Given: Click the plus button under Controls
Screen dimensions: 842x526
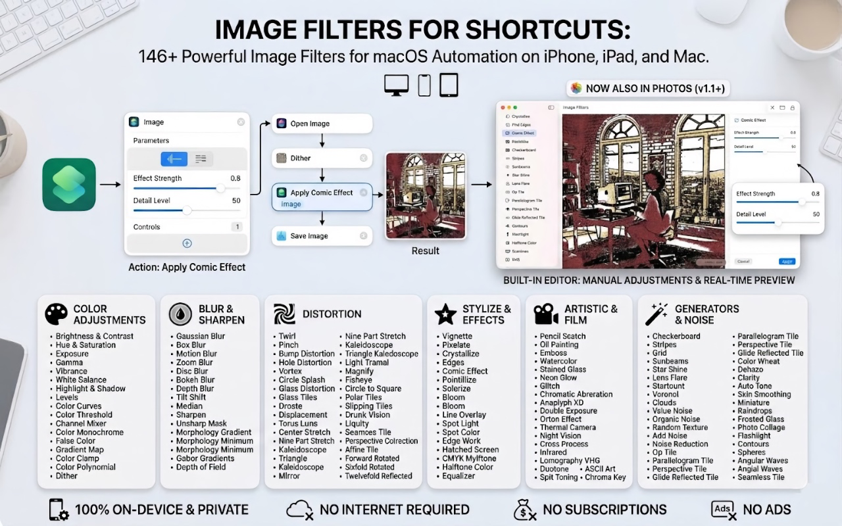Looking at the screenshot, I should 187,243.
